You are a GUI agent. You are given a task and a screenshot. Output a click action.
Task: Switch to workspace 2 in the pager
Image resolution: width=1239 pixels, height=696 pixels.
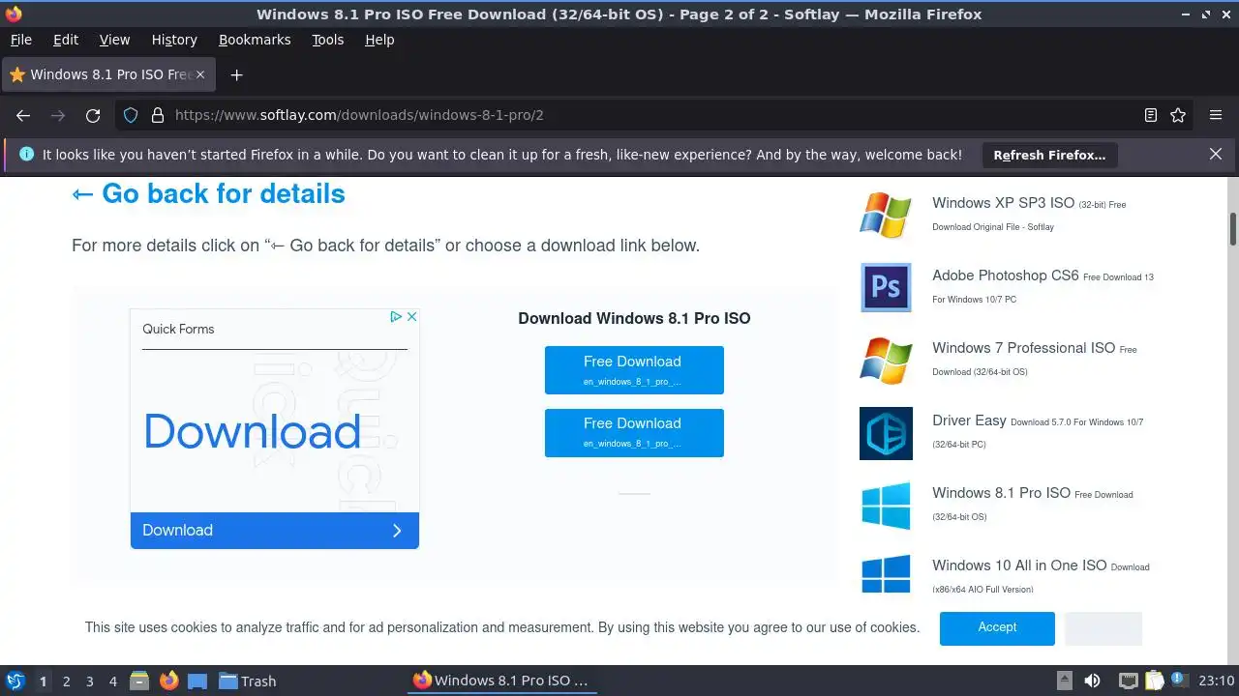66,681
